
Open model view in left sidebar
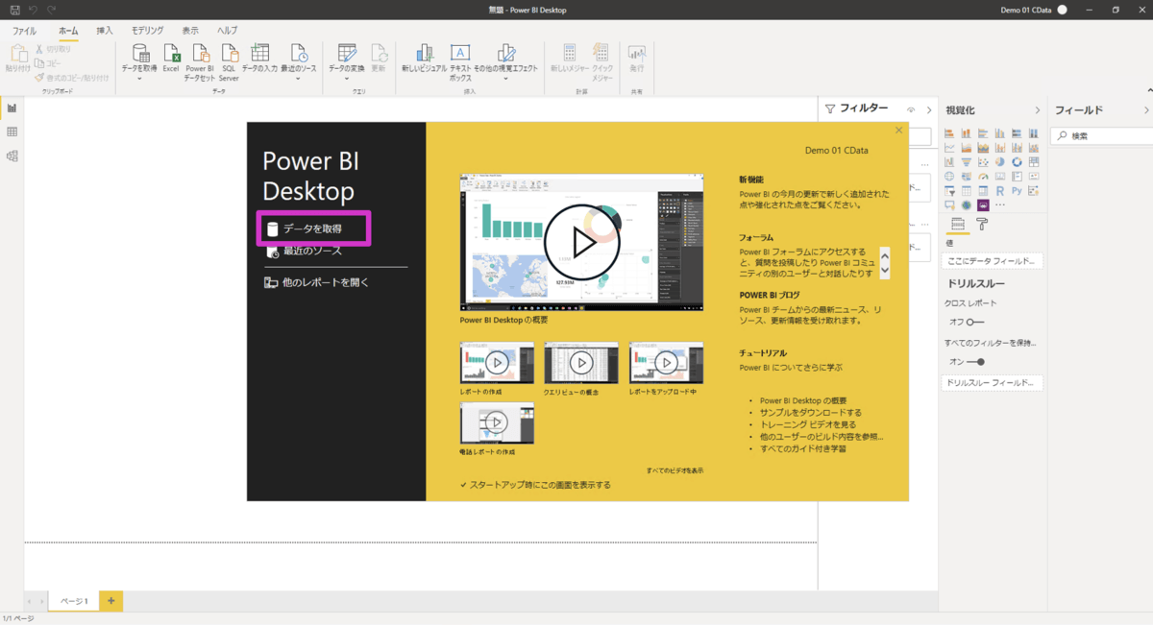pos(12,156)
